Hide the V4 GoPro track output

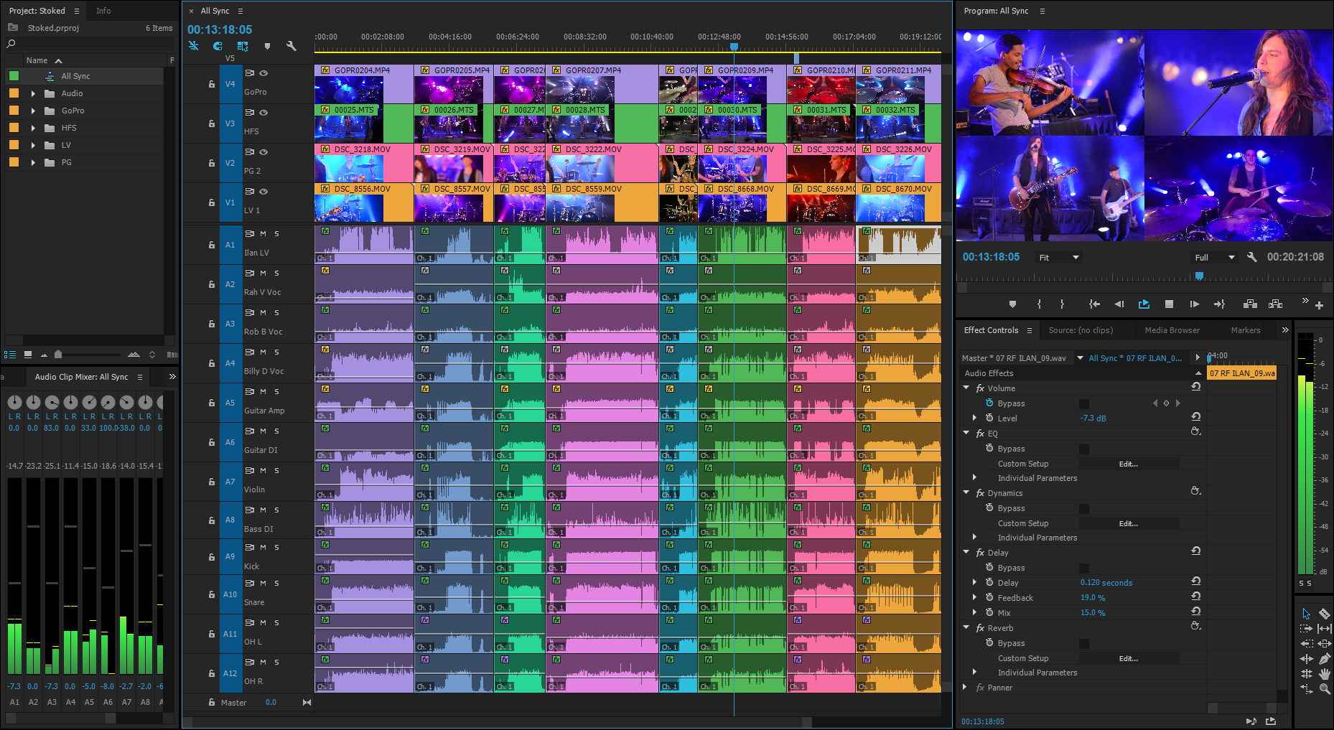(263, 72)
